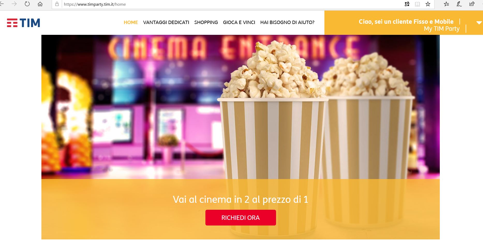
Task: Click the padlock site security icon
Action: coord(57,4)
